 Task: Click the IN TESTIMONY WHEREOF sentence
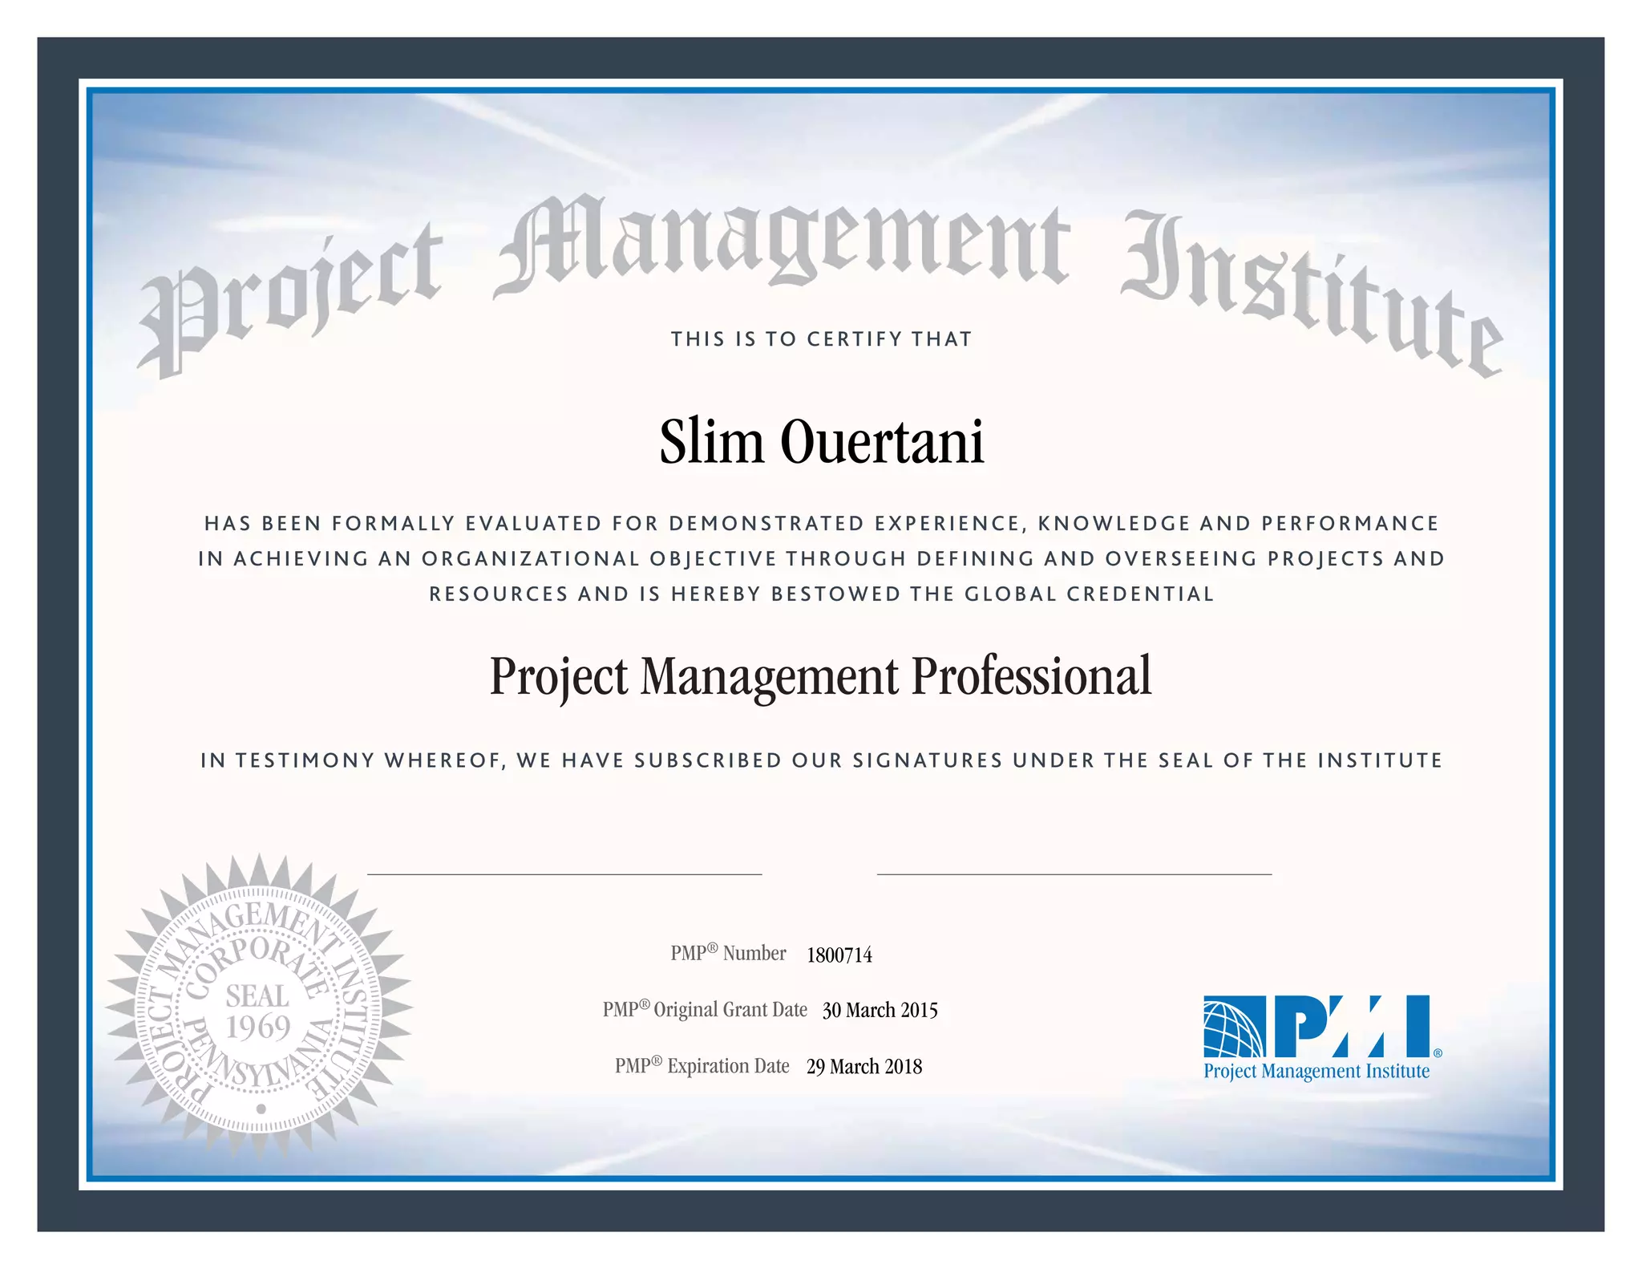click(821, 760)
